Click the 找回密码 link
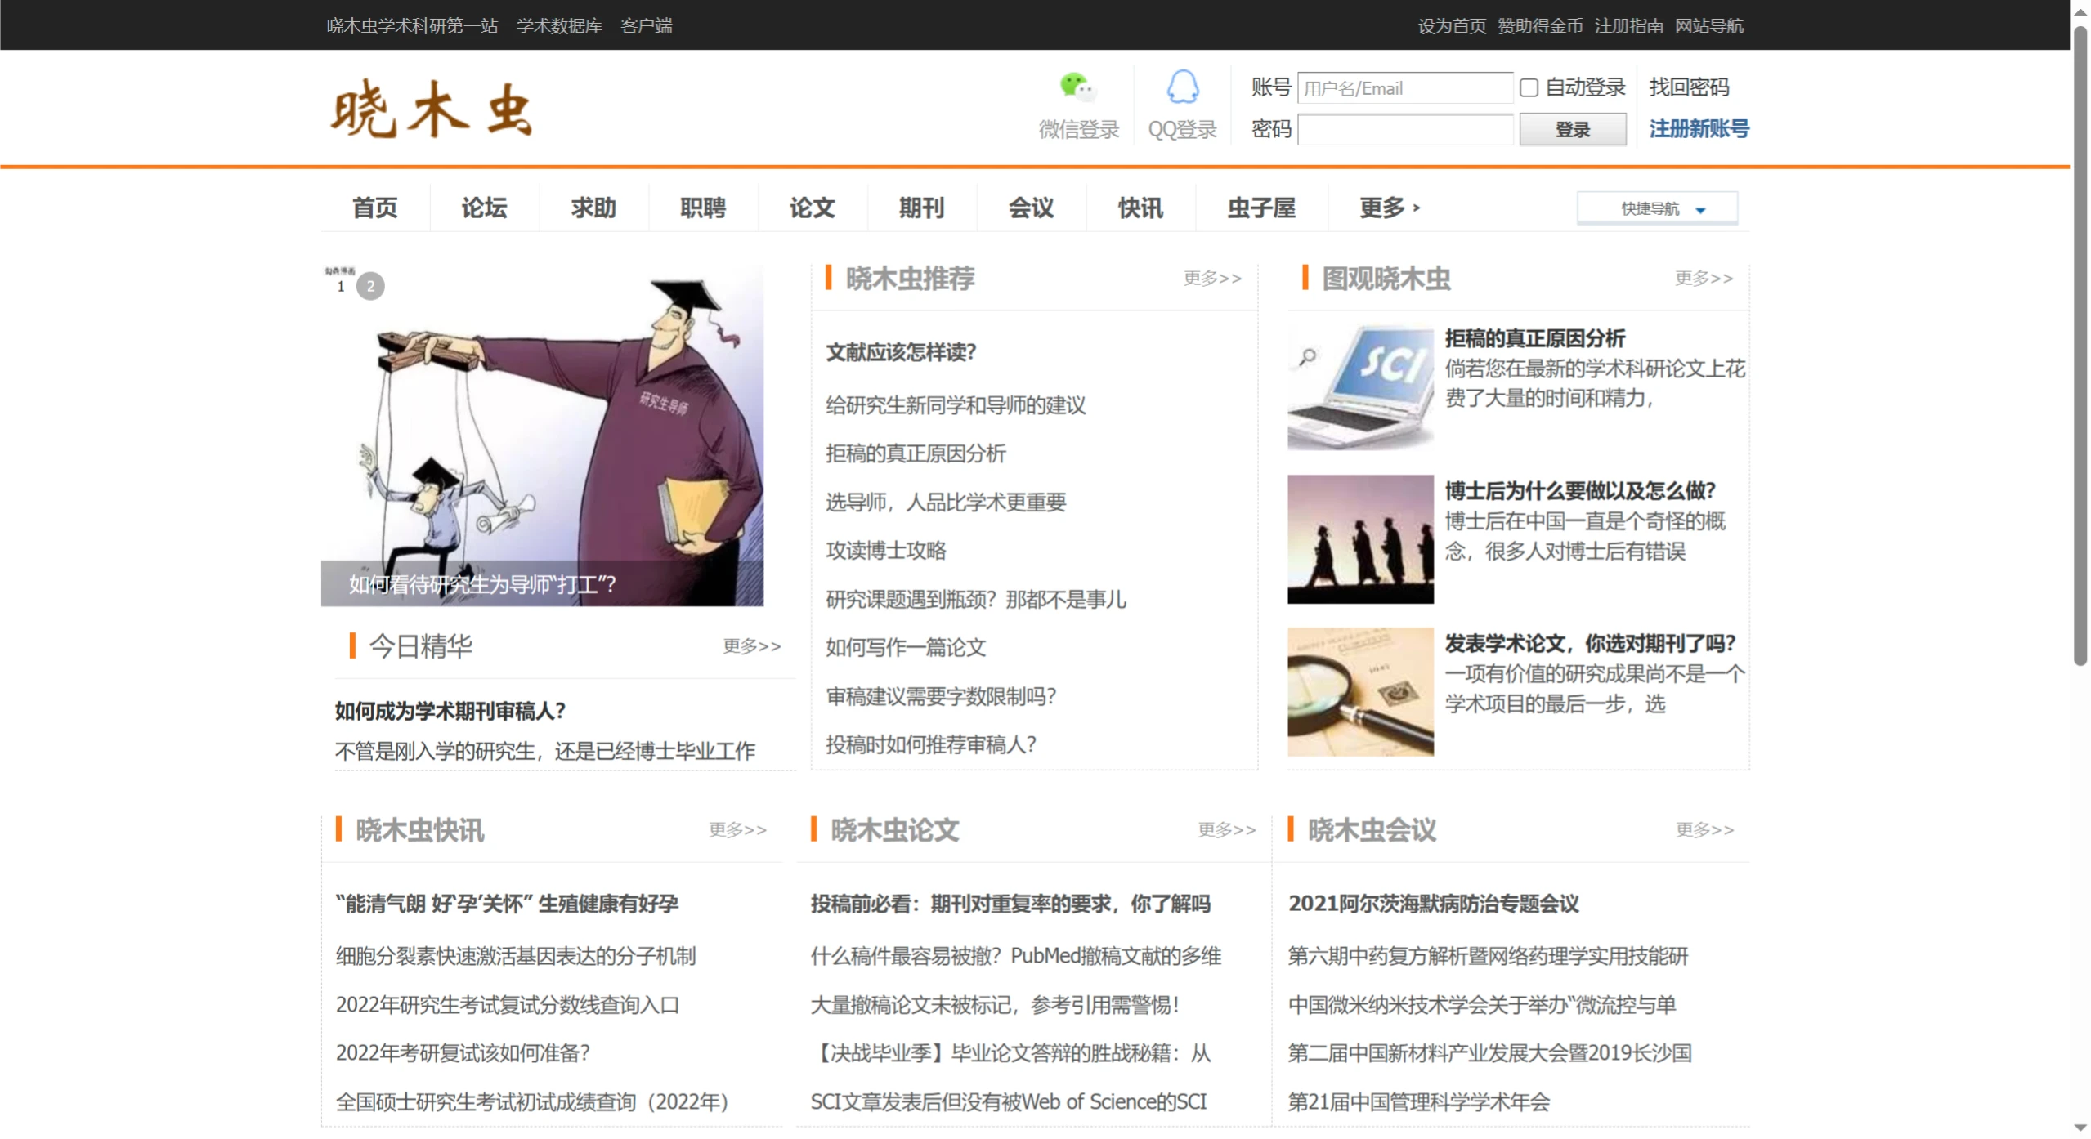The width and height of the screenshot is (2091, 1139). coord(1689,87)
